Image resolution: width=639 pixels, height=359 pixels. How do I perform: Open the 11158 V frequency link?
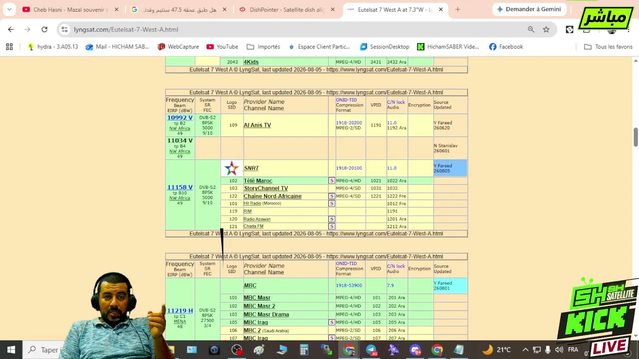[180, 187]
